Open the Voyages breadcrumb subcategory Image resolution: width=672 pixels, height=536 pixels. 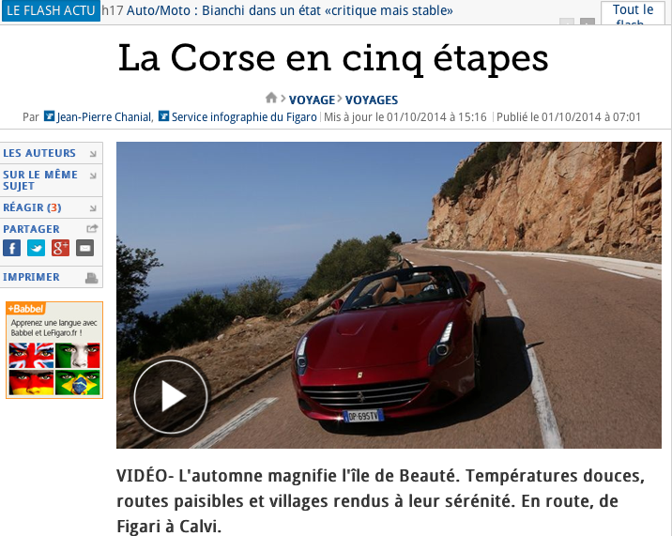click(x=372, y=100)
